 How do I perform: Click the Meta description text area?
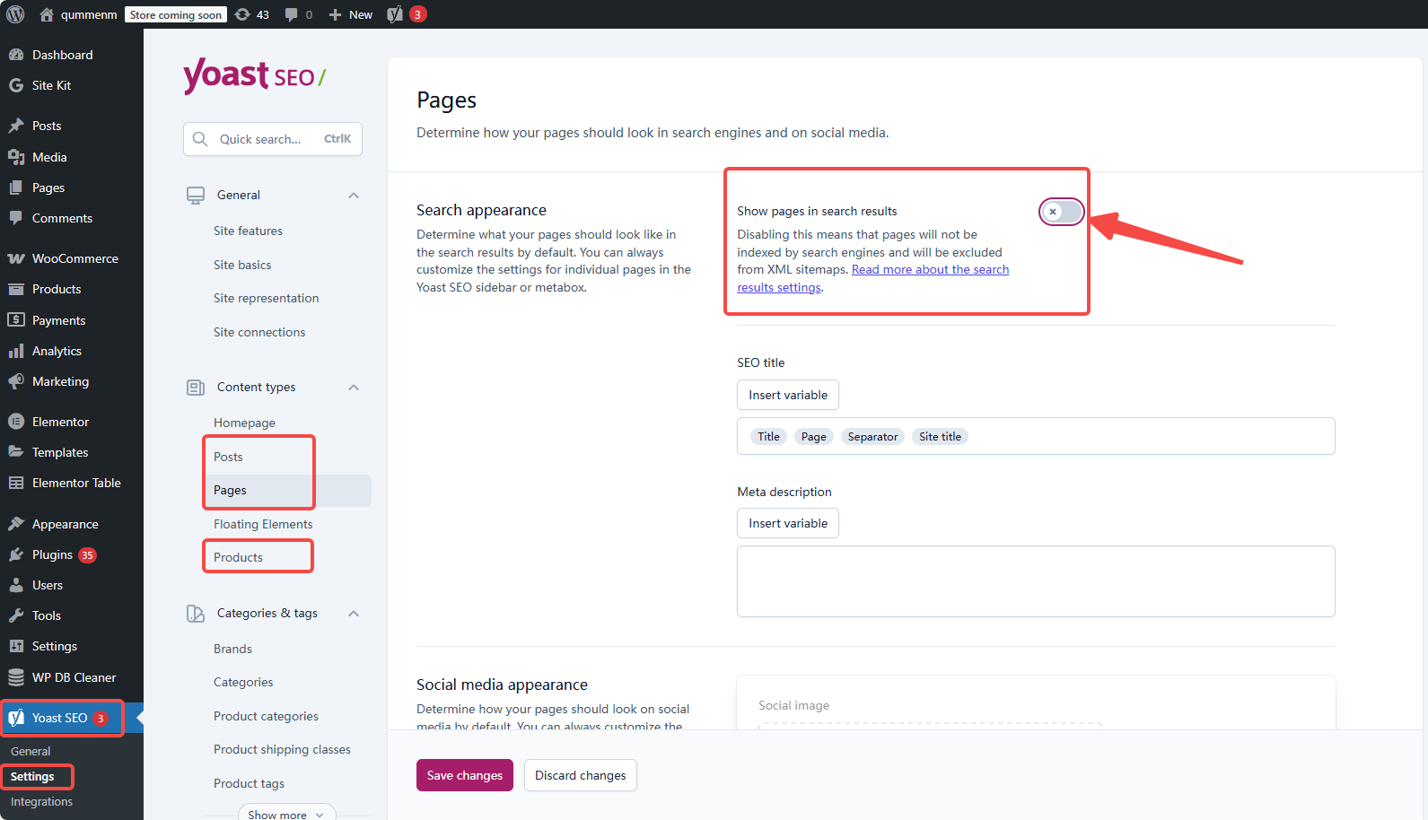[x=1036, y=581]
